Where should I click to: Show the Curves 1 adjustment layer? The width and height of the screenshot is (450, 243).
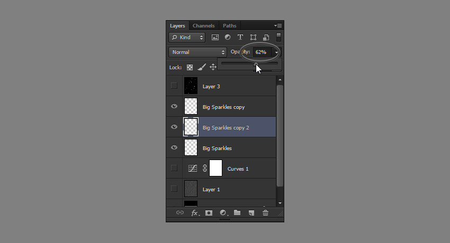(174, 168)
